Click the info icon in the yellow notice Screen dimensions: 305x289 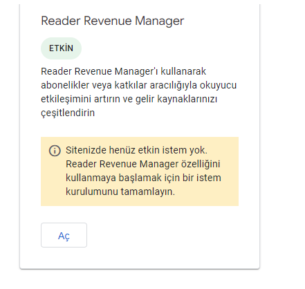click(x=55, y=151)
